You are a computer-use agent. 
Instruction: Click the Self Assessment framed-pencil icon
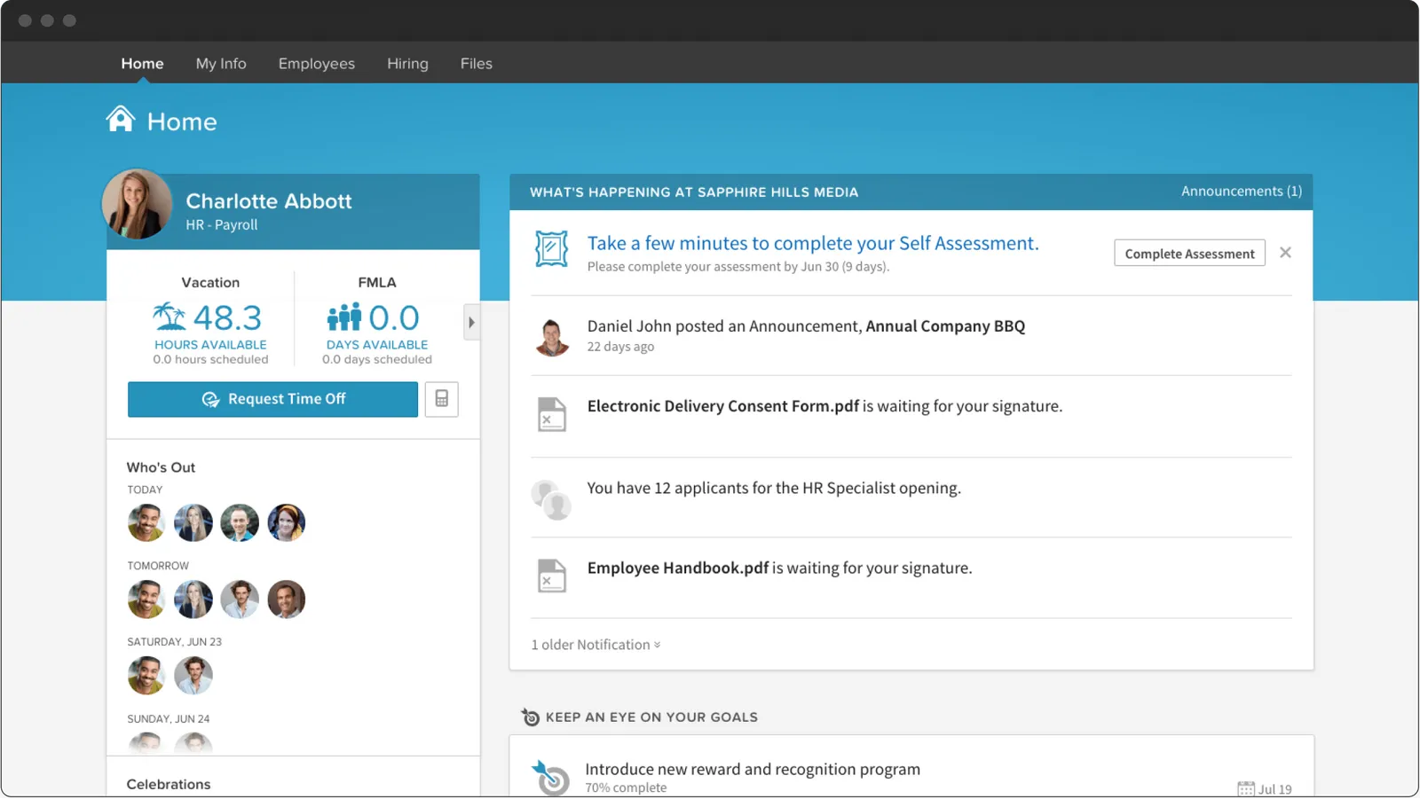coord(551,249)
